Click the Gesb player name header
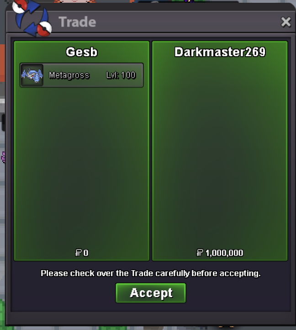The image size is (296, 330). click(x=82, y=52)
